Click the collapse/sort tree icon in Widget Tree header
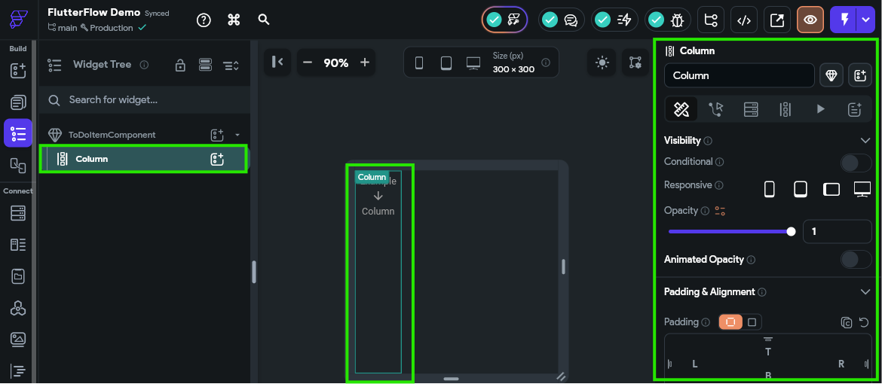The width and height of the screenshot is (882, 384). tap(231, 66)
